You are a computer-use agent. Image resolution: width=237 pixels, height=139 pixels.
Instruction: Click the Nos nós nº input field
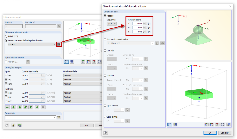coord(40,26)
